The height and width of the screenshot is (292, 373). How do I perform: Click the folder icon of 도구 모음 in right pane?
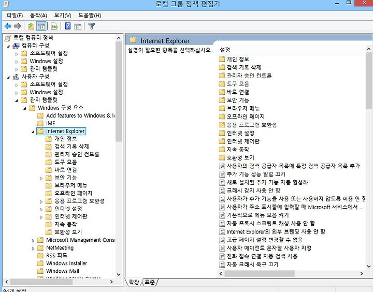point(222,84)
